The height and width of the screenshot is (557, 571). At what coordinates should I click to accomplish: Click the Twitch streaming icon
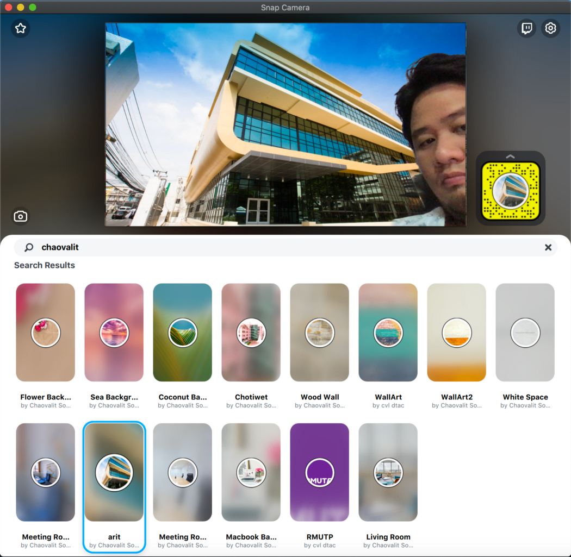tap(526, 28)
